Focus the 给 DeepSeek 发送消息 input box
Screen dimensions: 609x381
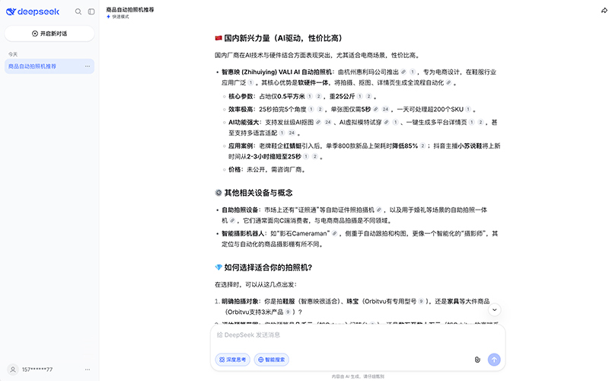coord(357,335)
